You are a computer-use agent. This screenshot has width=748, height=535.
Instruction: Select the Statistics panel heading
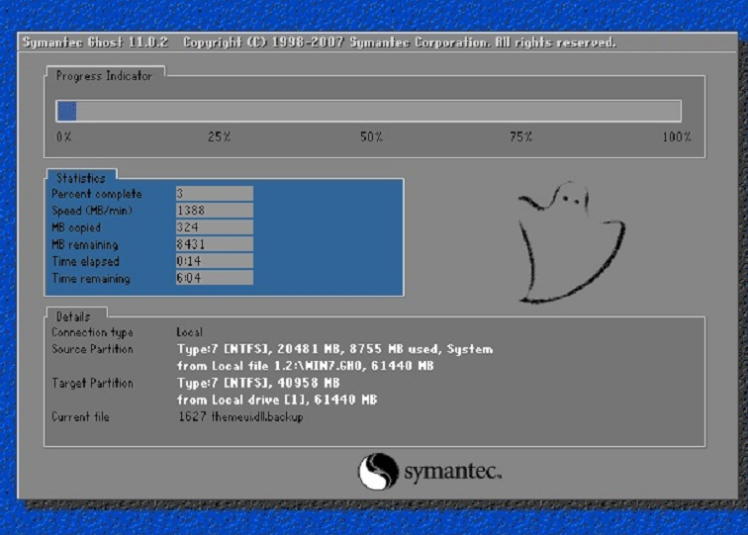[x=80, y=178]
